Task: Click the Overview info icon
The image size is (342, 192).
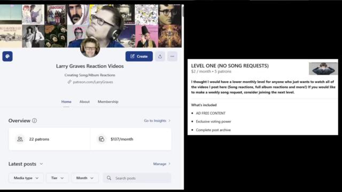Action: tap(34, 121)
